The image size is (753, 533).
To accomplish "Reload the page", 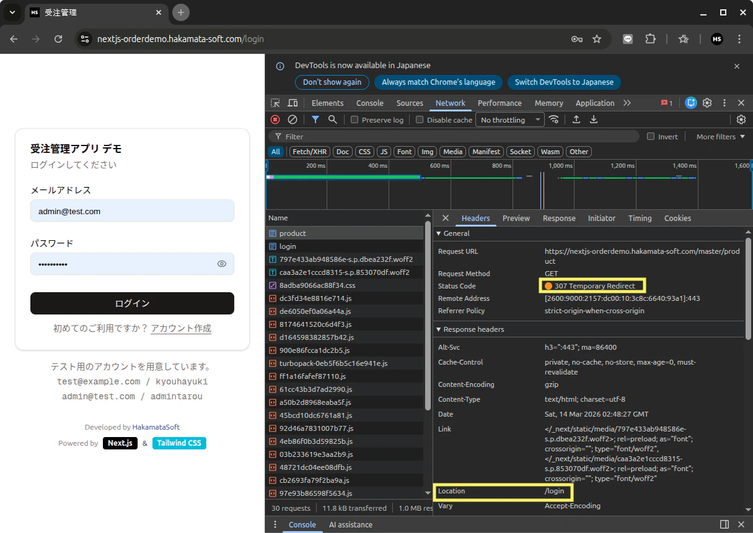I will click(58, 38).
